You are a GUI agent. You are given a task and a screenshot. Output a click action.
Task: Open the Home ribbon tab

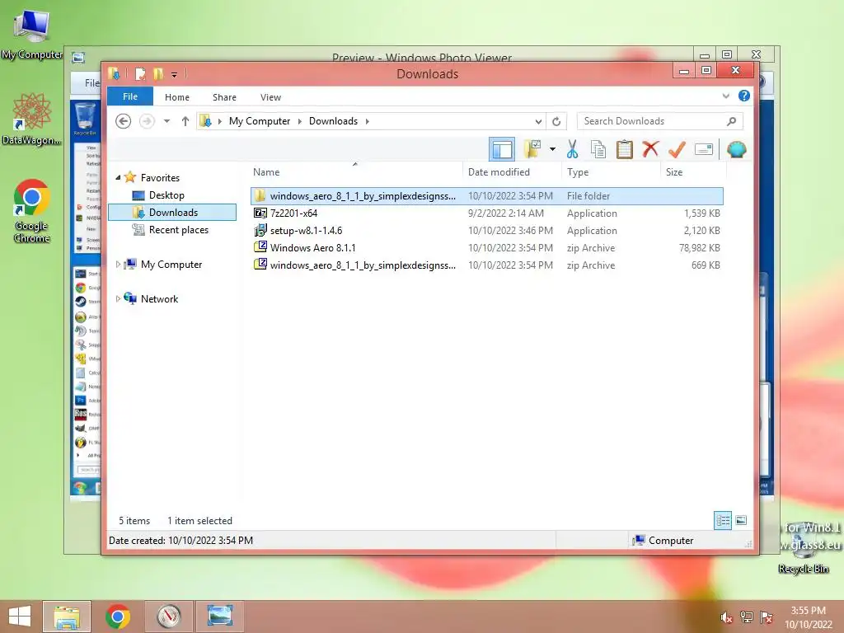pyautogui.click(x=177, y=97)
